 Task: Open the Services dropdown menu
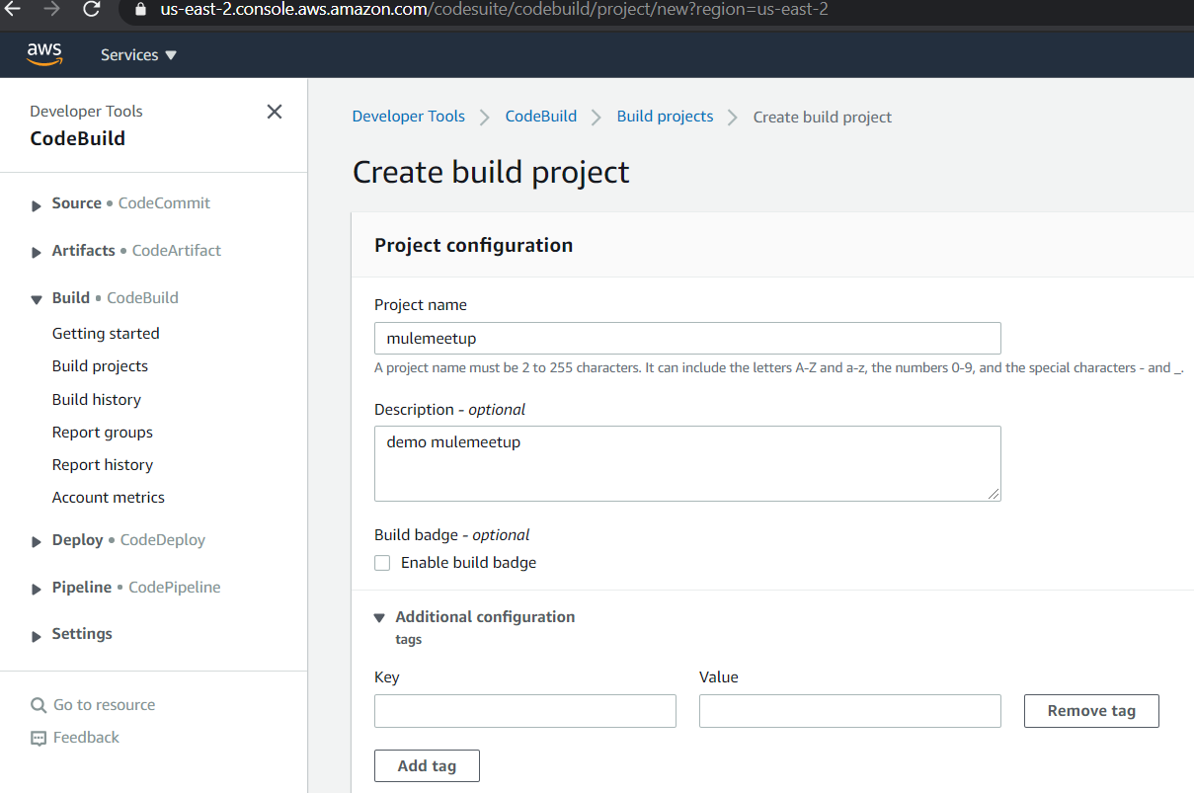pyautogui.click(x=138, y=55)
